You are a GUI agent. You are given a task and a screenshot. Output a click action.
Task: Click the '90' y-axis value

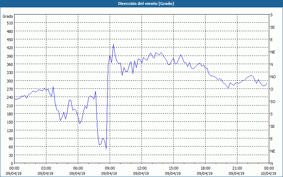(11, 139)
